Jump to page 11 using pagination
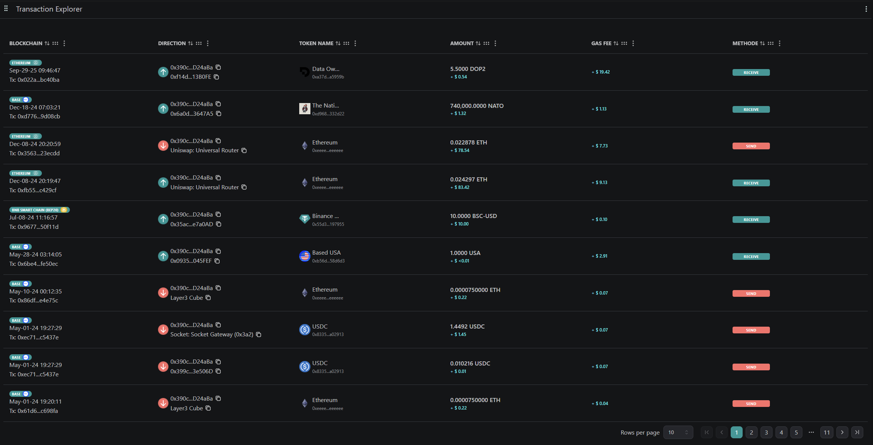The width and height of the screenshot is (873, 445). (827, 432)
